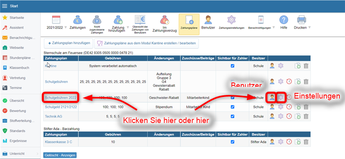Click the 'System verarbeitet automatisch' cell
The width and height of the screenshot is (345, 159).
(113, 66)
